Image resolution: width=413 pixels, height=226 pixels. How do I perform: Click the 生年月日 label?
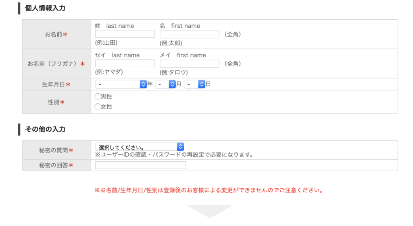pyautogui.click(x=56, y=84)
